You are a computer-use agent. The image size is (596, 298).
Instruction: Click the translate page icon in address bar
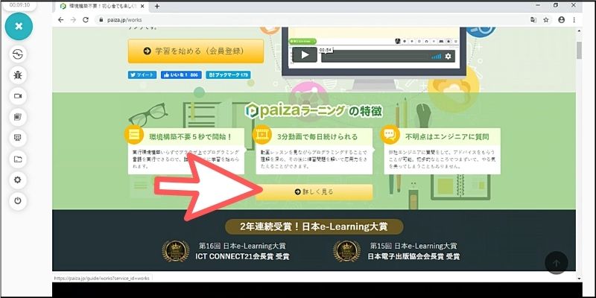pos(533,20)
